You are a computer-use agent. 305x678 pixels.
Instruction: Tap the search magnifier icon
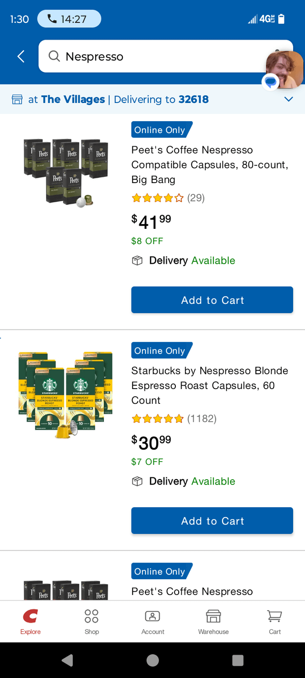pos(54,56)
